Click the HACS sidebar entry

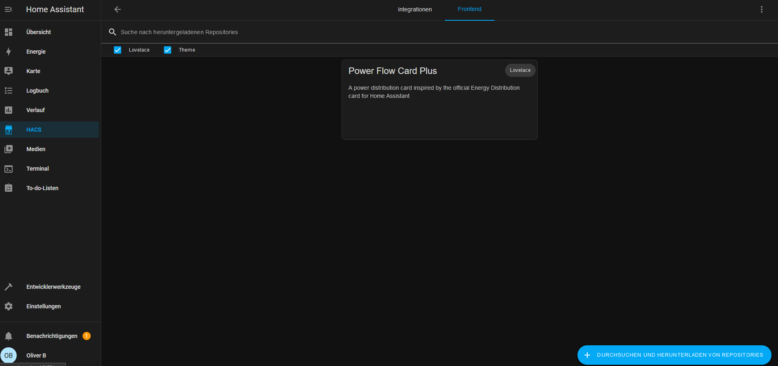(50, 130)
